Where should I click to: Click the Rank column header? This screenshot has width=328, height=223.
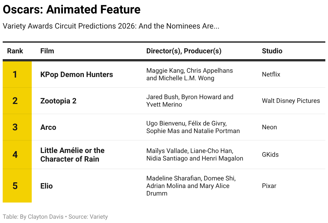point(15,51)
